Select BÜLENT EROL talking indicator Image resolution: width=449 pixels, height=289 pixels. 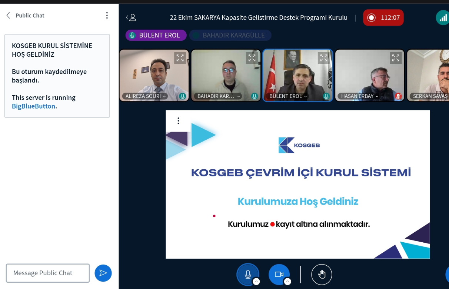pos(155,35)
